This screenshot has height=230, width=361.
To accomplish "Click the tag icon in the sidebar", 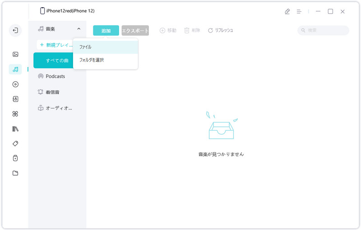I will [15, 144].
